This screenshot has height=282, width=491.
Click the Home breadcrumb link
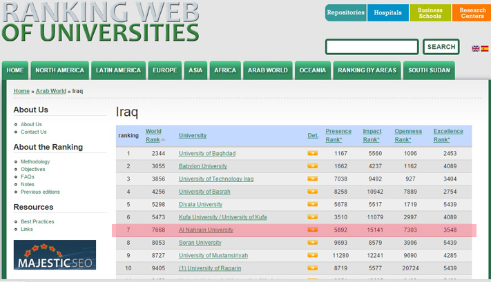21,91
